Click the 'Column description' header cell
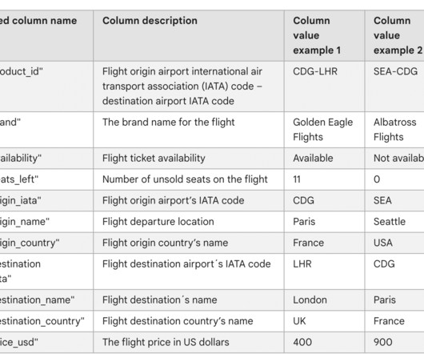Screen dimensions: 424x354 pyautogui.click(x=189, y=35)
